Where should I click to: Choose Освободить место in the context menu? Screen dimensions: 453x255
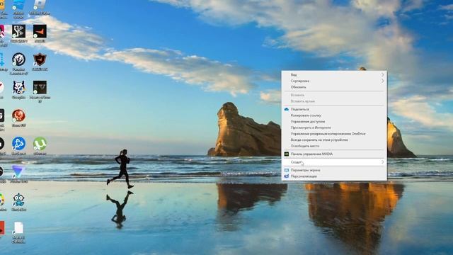[x=334, y=146]
